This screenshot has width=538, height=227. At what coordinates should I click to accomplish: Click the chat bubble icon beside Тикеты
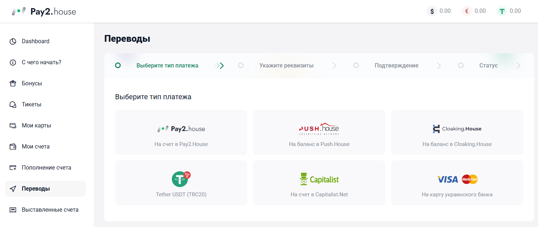pyautogui.click(x=13, y=105)
